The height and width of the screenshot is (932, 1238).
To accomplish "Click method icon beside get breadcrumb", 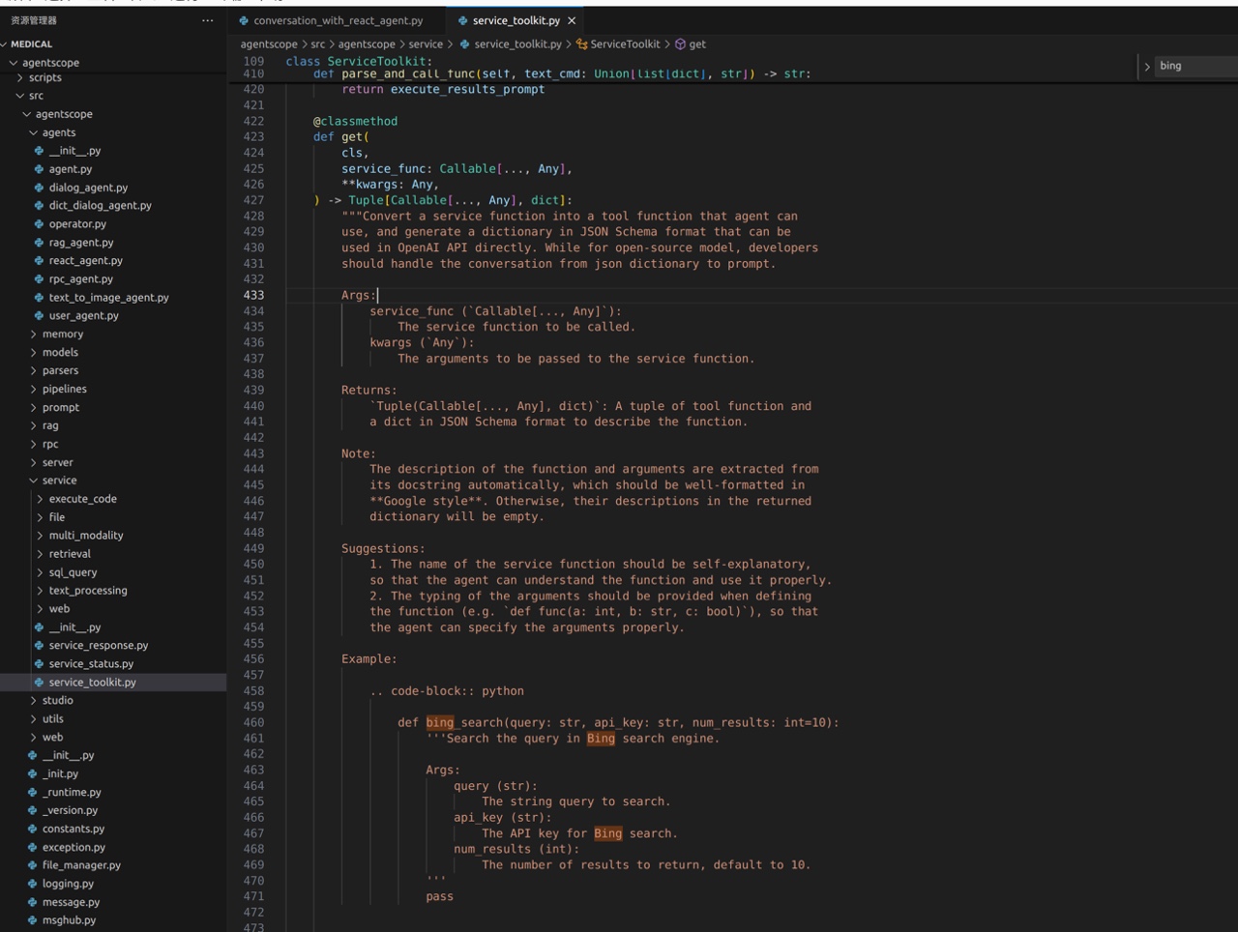I will (680, 44).
